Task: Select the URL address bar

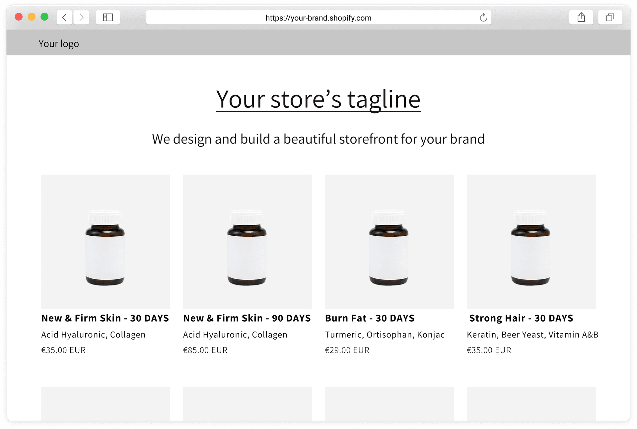Action: 318,18
